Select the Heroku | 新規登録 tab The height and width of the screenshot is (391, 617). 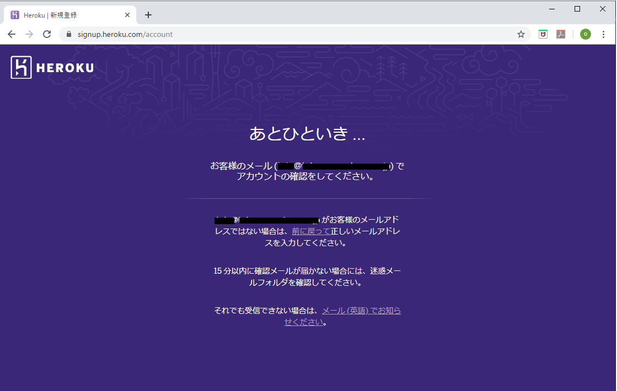point(70,15)
